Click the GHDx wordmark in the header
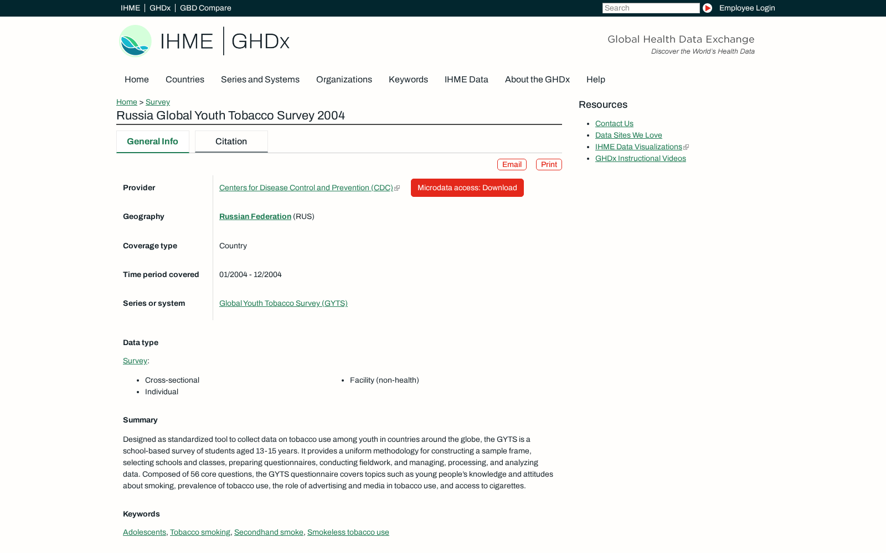Viewport: 886px width, 553px height. tap(260, 41)
